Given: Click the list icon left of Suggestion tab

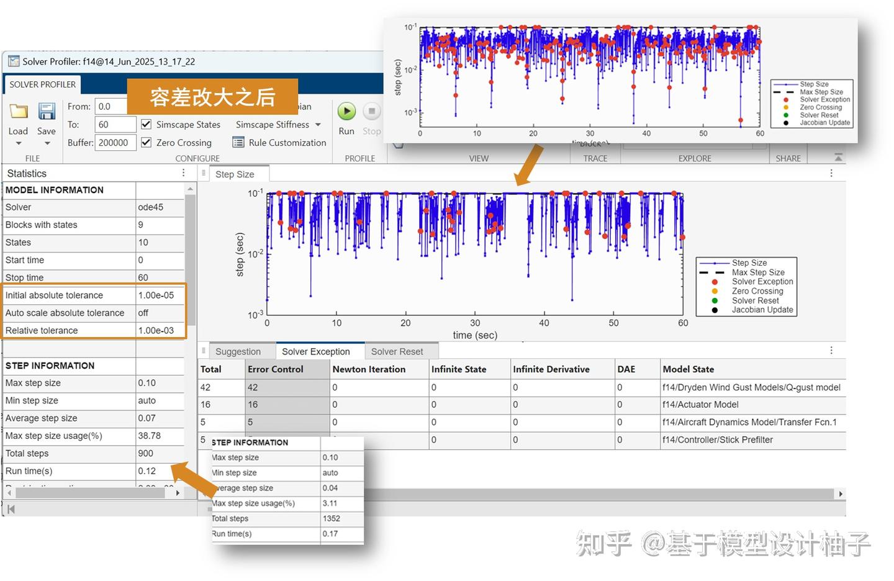Looking at the screenshot, I should tap(203, 351).
